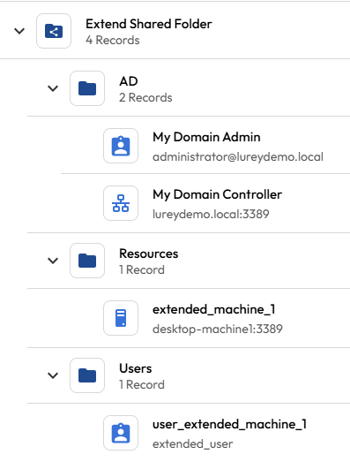Click the AD folder icon
The height and width of the screenshot is (462, 350).
point(87,88)
